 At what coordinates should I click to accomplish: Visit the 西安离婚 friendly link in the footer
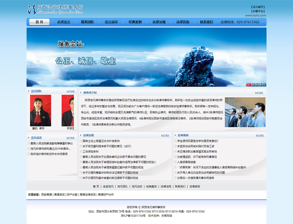pos(47,194)
